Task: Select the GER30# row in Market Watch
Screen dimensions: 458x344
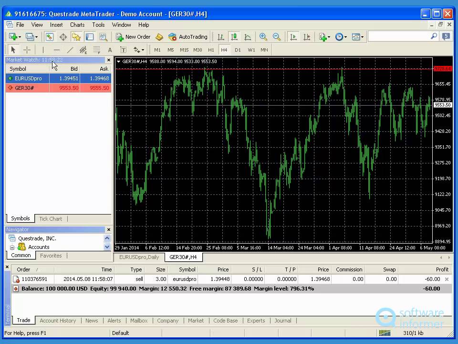Action: click(x=58, y=88)
